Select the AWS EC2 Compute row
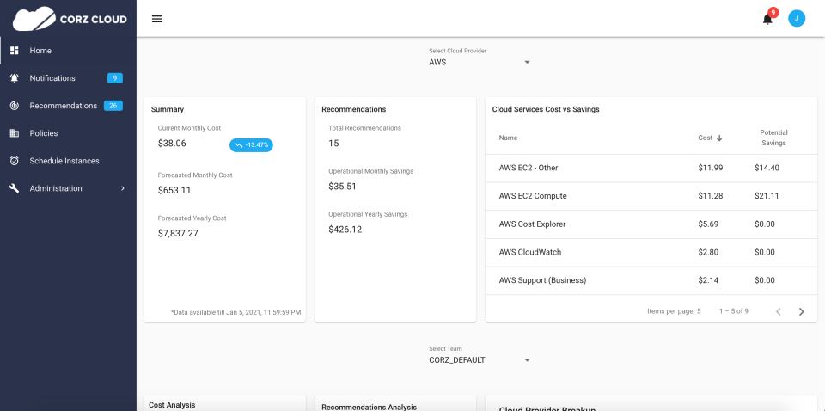The height and width of the screenshot is (411, 825). point(651,196)
